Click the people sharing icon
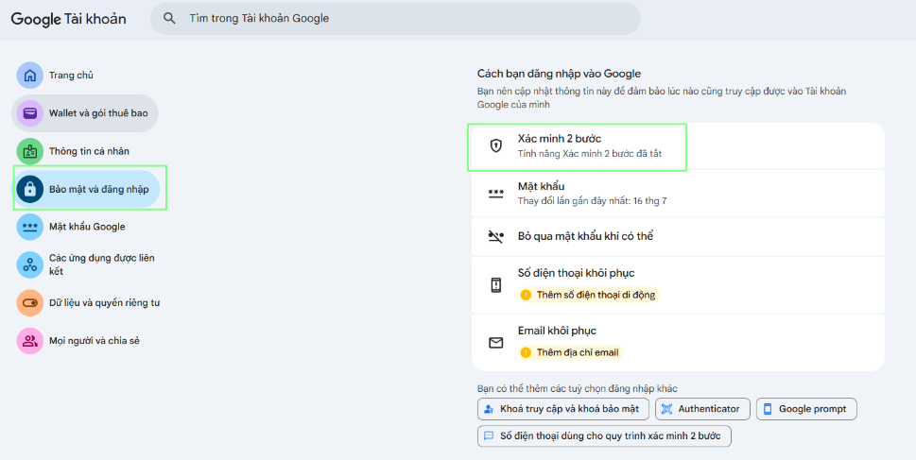This screenshot has height=460, width=916. [x=30, y=341]
